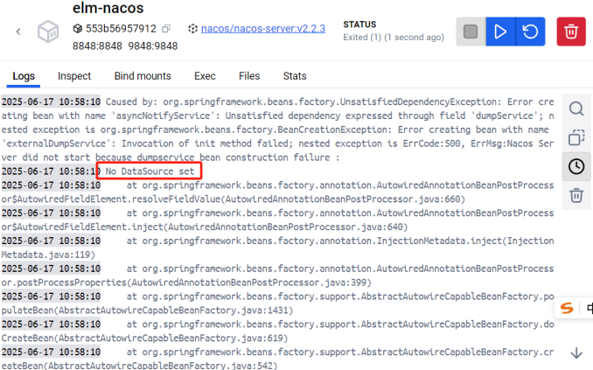Click the 'No DataSource set' log line

click(x=150, y=171)
